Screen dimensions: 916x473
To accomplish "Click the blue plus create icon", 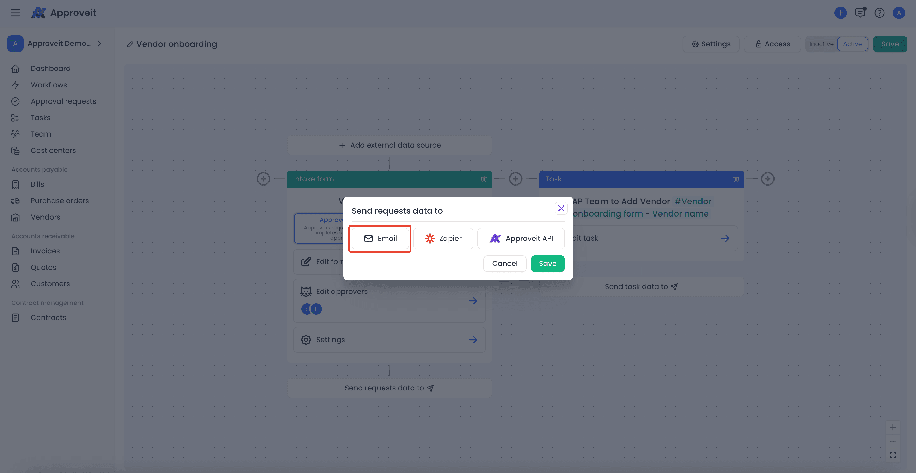I will pyautogui.click(x=840, y=13).
